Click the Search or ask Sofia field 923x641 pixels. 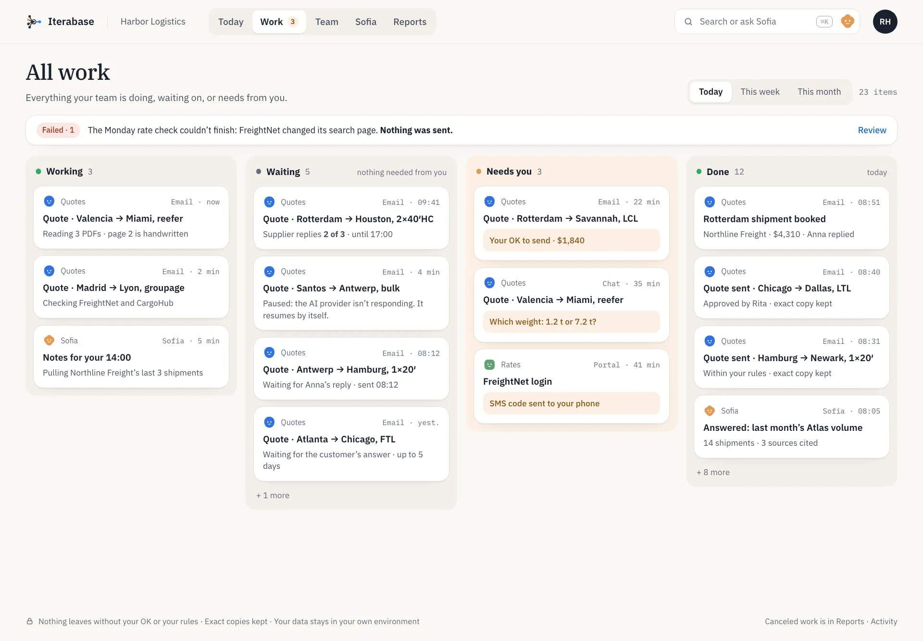[767, 22]
